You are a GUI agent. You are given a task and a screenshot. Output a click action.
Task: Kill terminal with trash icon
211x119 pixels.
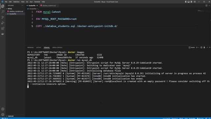pyautogui.click(x=204, y=48)
